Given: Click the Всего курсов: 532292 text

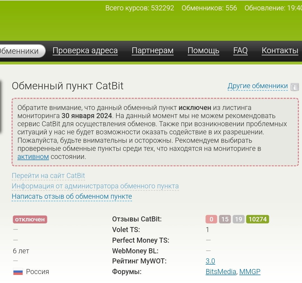Looking at the screenshot, I should coord(140,8).
